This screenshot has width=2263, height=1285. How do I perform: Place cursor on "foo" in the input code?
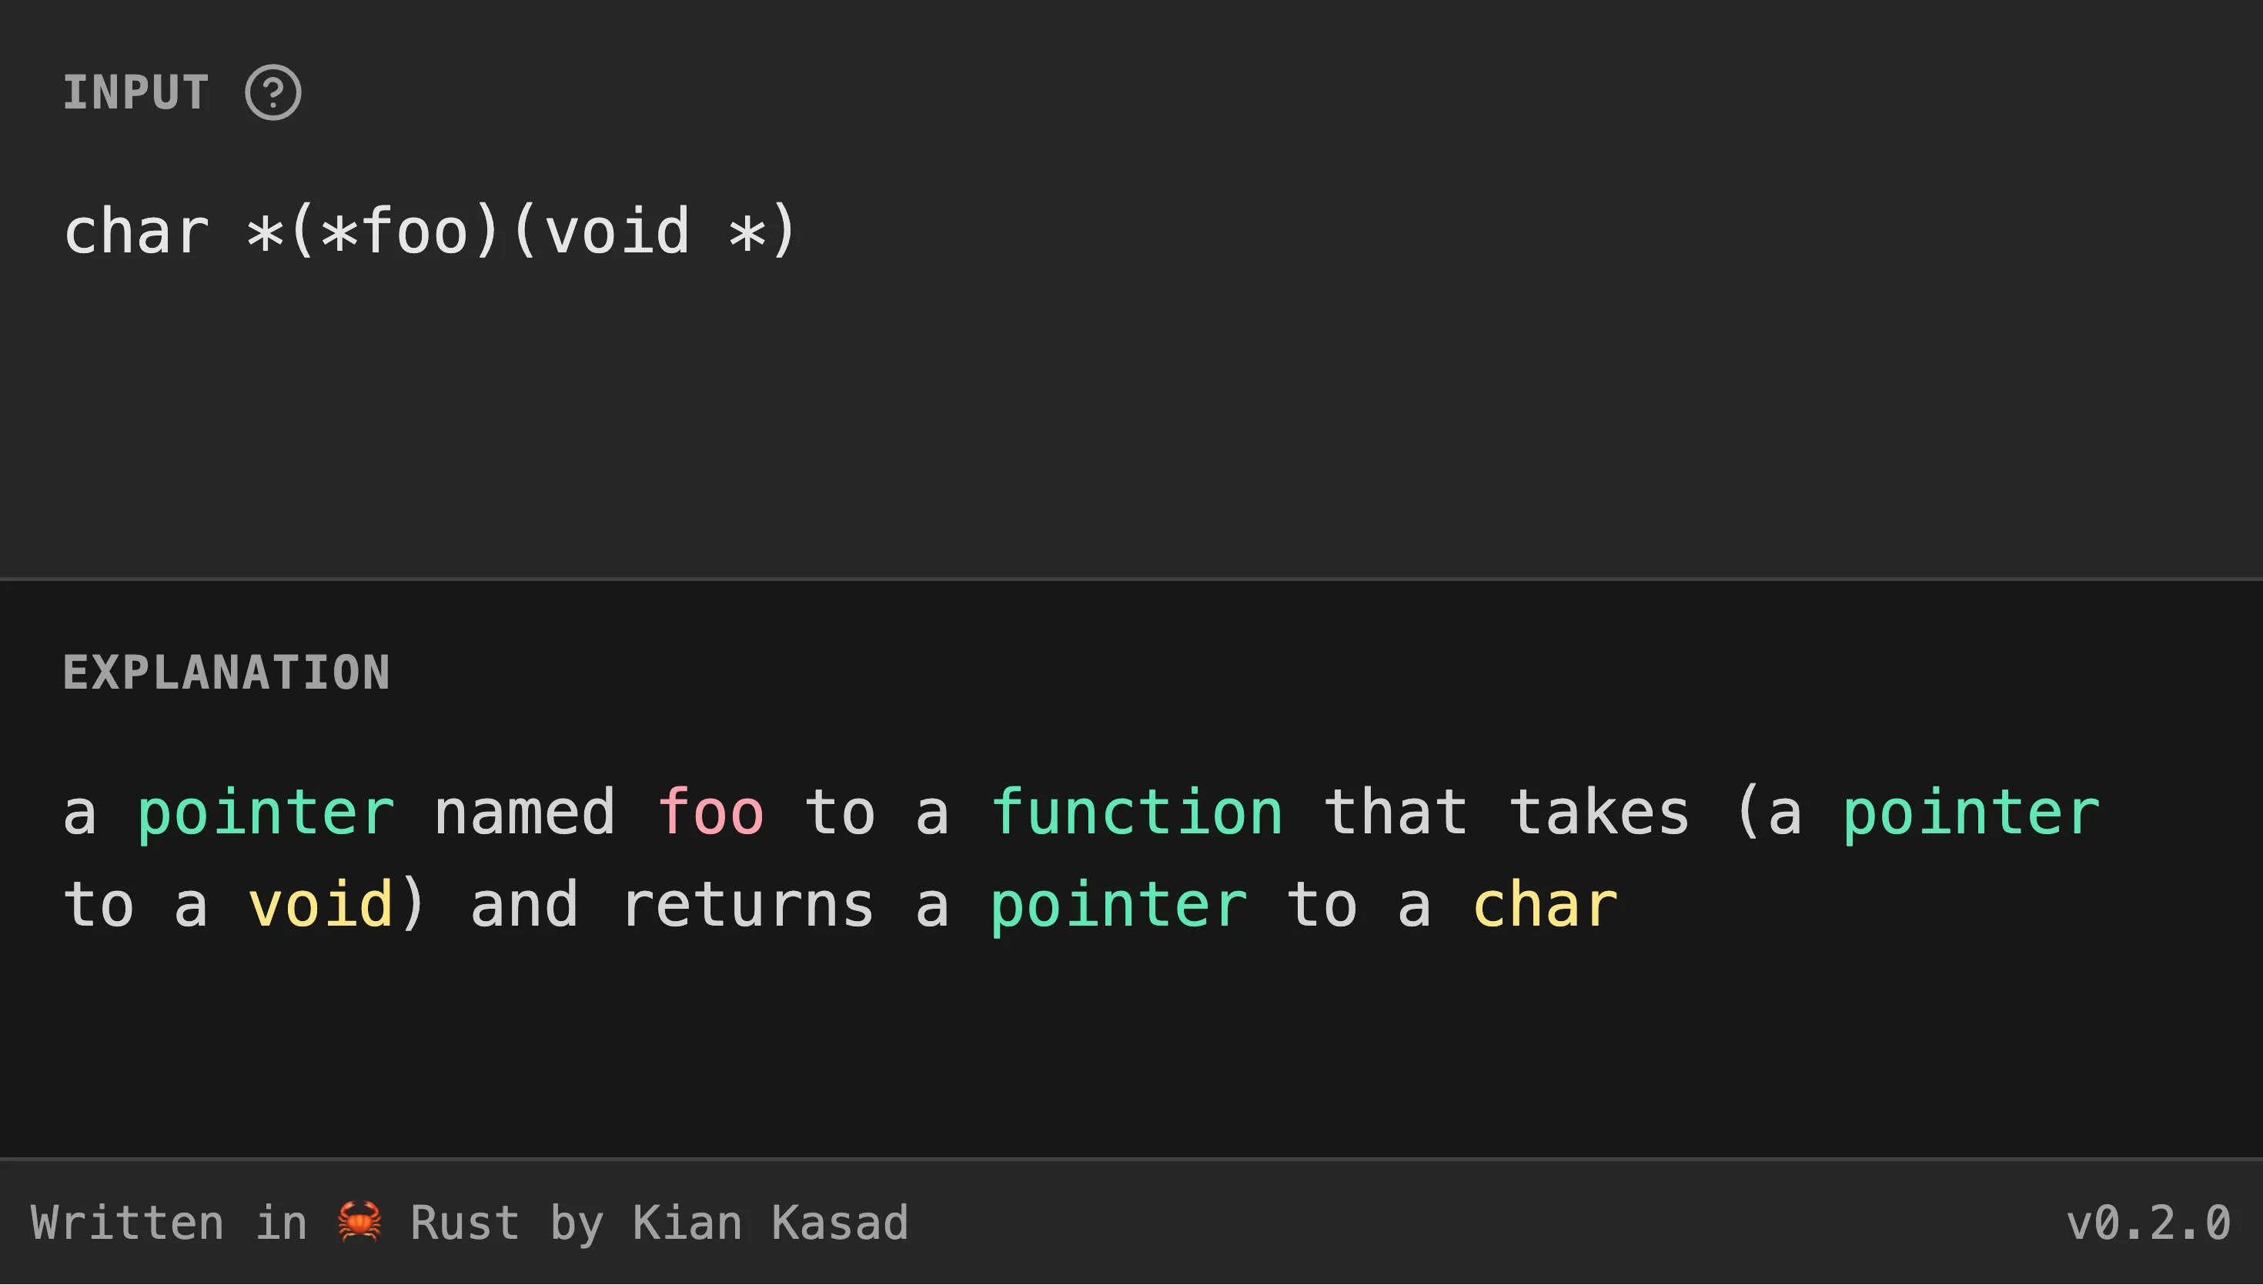(x=415, y=233)
